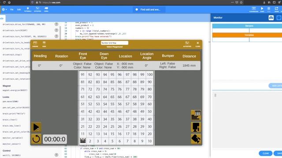
Task: Open the Edit menu
Action: pos(19,10)
